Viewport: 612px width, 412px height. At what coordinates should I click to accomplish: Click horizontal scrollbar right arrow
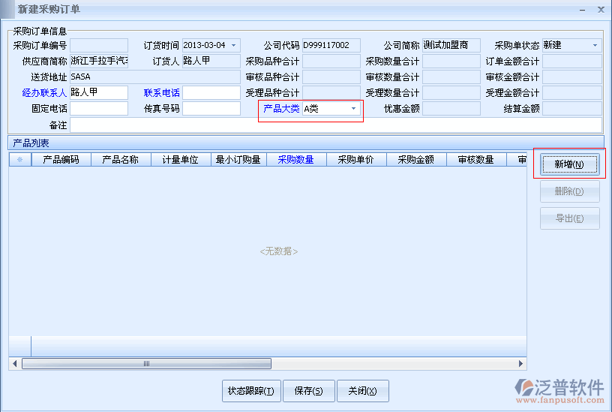point(521,364)
